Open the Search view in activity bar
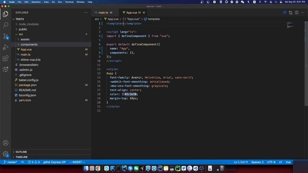The image size is (308, 173). point(5,25)
